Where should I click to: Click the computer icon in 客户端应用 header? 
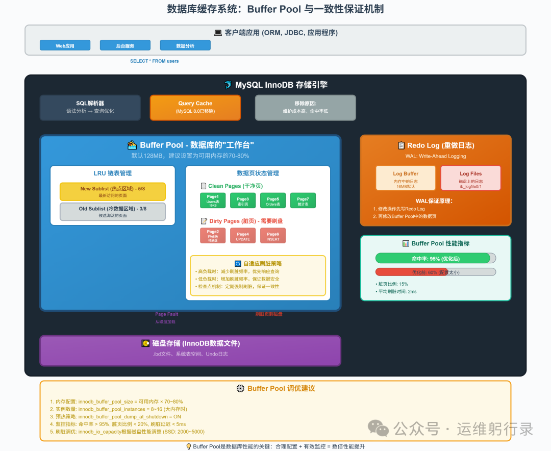217,33
